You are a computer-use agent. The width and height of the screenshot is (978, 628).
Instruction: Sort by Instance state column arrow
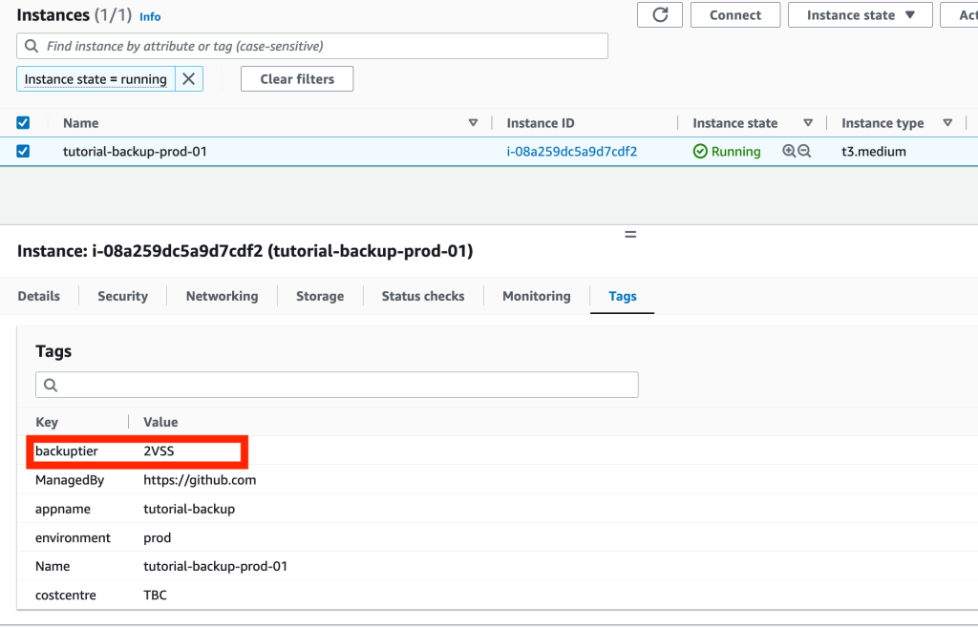coord(808,123)
